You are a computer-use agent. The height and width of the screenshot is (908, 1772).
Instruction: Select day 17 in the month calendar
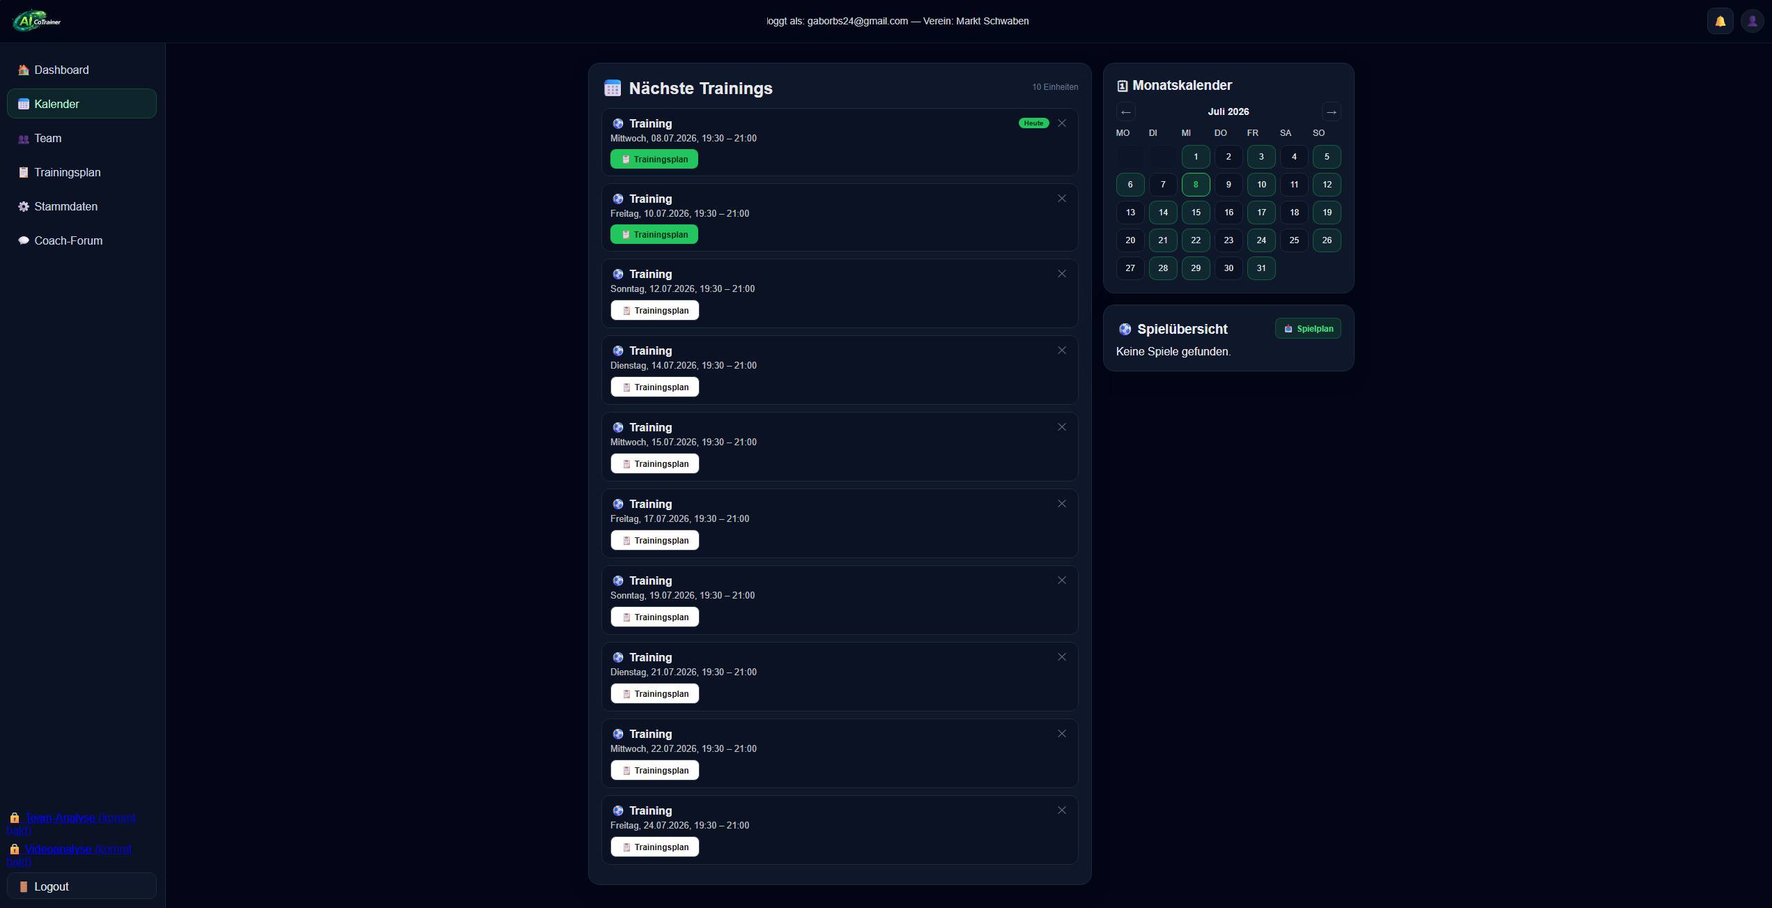pos(1261,213)
